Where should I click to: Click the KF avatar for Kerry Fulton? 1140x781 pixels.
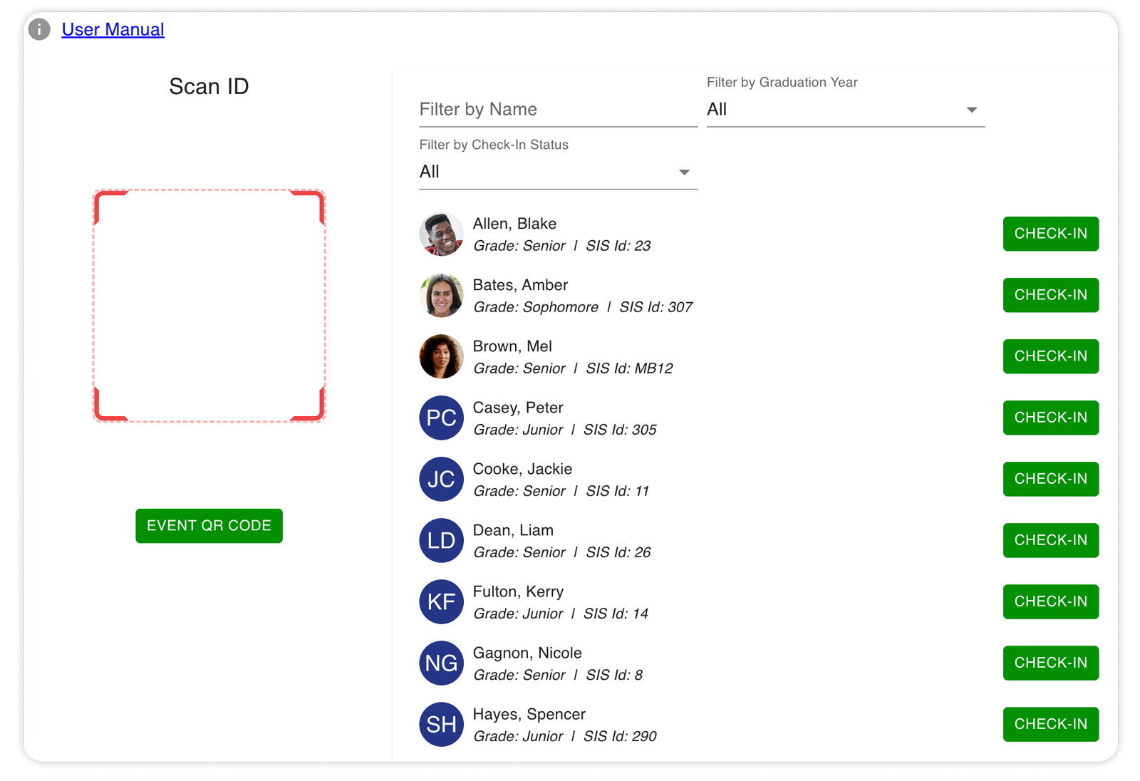[x=441, y=601]
